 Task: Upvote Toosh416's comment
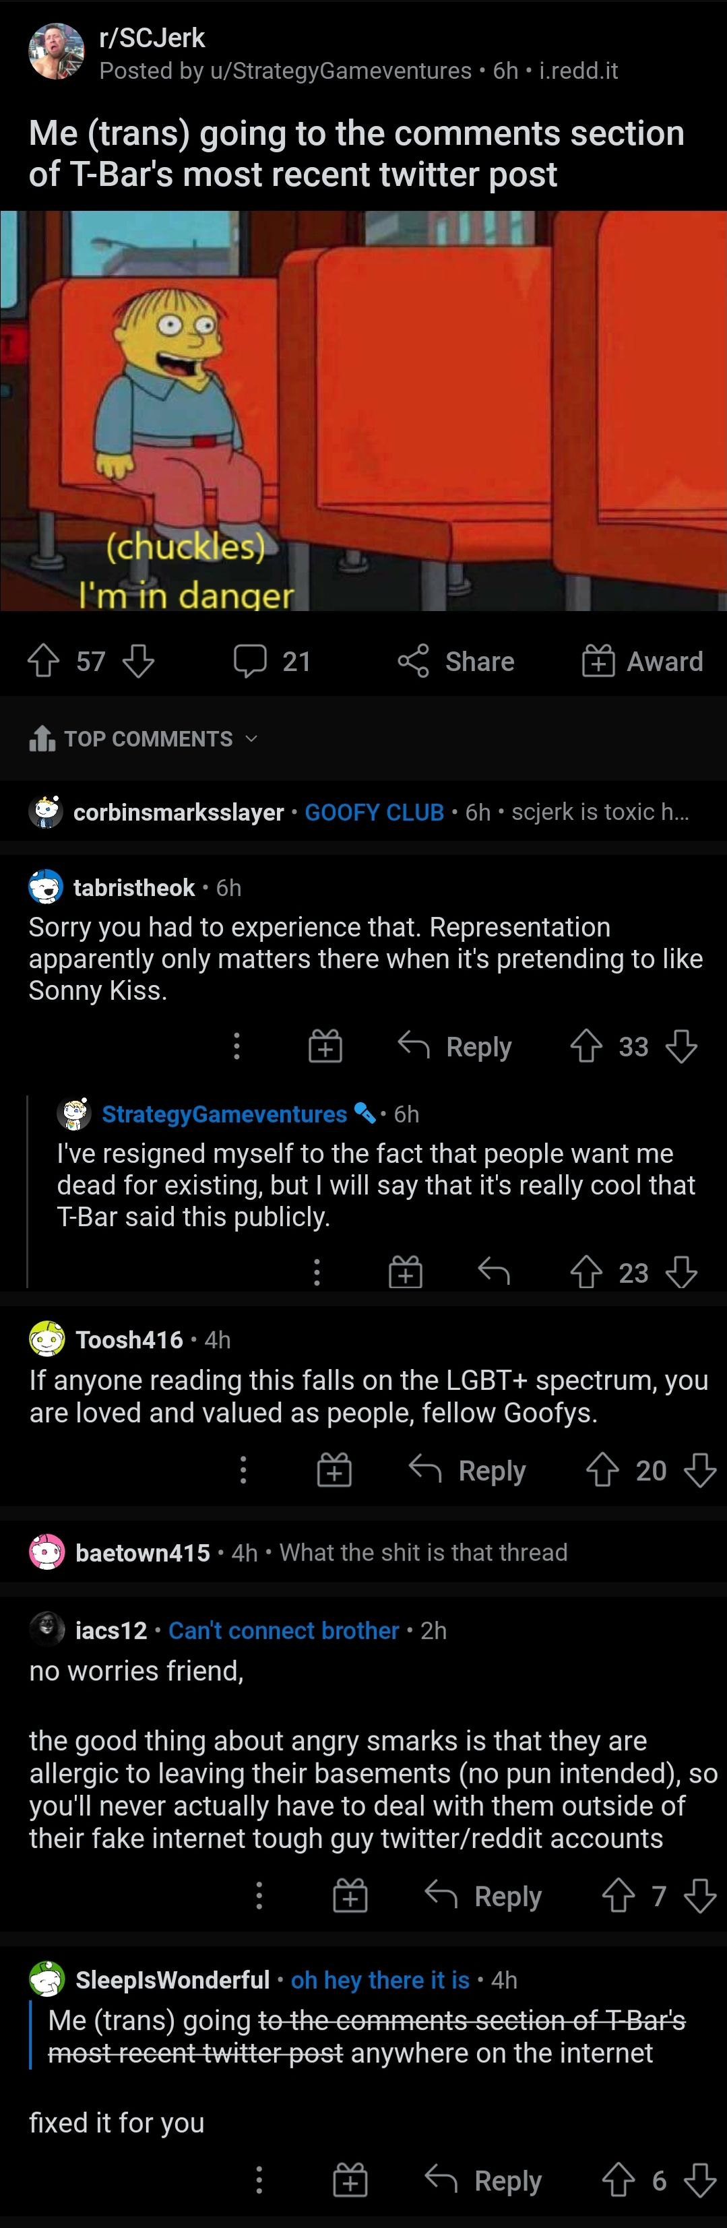(602, 1470)
